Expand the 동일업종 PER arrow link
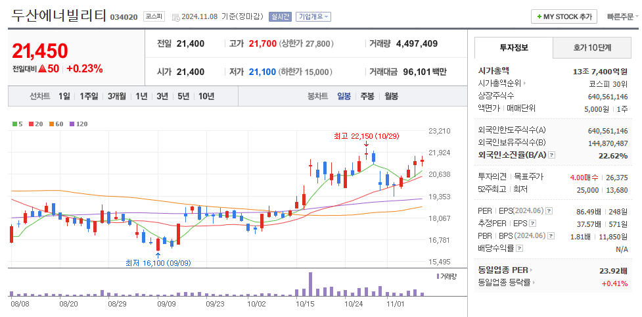Image resolution: width=642 pixels, height=317 pixels. (532, 270)
